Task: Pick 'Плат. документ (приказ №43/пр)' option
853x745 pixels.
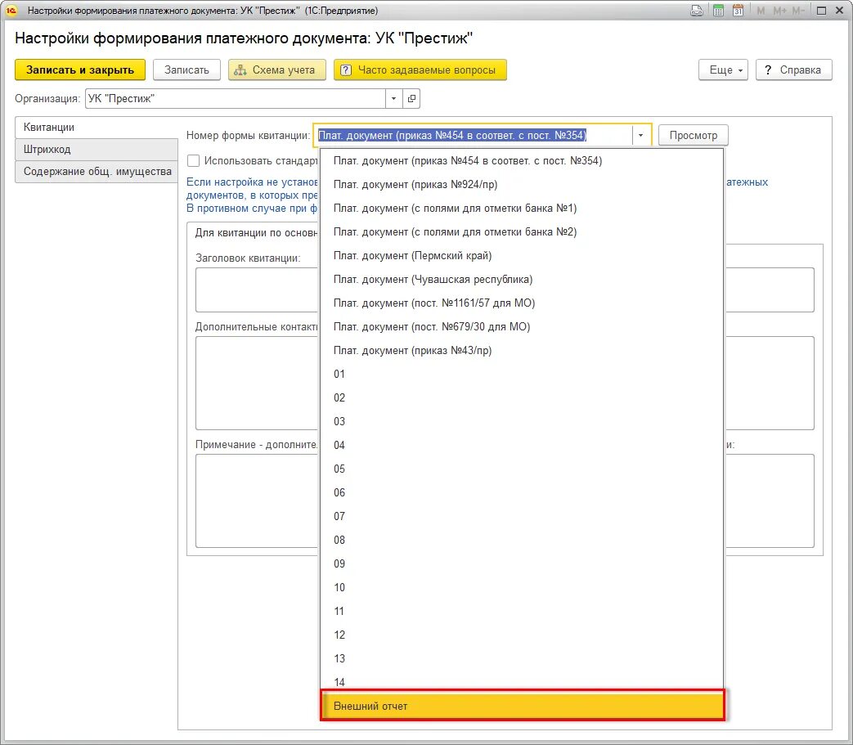Action: 523,351
